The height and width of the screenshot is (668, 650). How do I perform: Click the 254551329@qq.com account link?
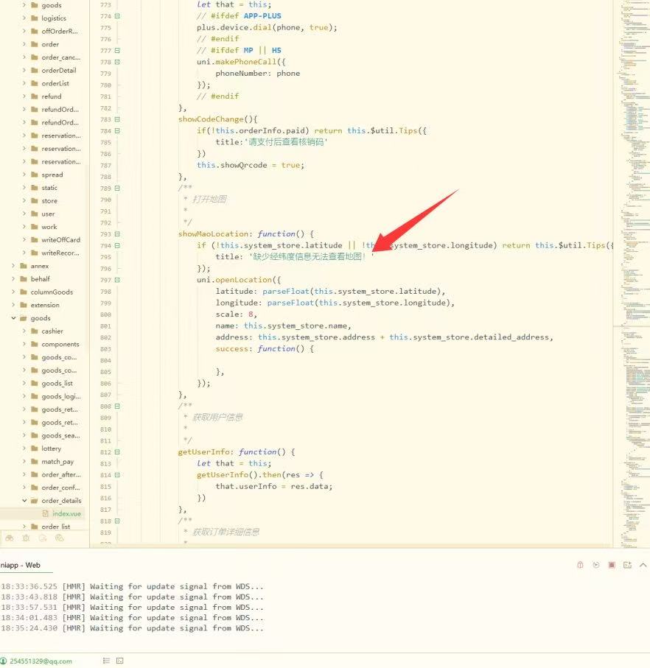coord(41,661)
